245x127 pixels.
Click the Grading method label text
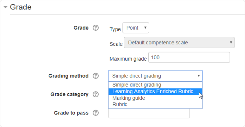pos(69,76)
